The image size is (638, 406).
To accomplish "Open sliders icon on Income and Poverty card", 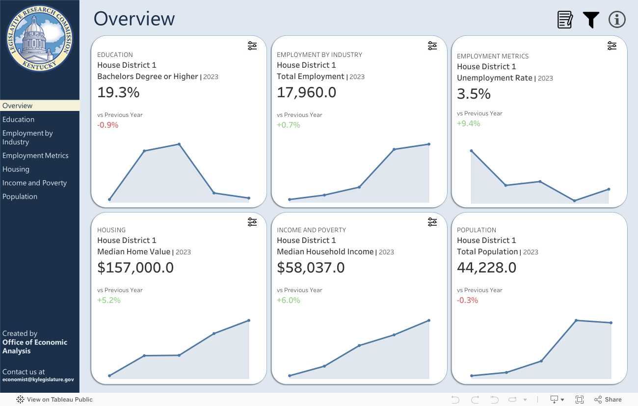I will pyautogui.click(x=432, y=222).
